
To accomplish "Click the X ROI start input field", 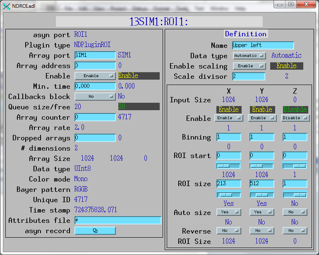I will click(229, 156).
